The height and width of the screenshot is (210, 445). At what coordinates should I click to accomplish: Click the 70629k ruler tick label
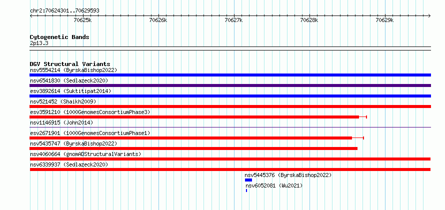(x=384, y=20)
